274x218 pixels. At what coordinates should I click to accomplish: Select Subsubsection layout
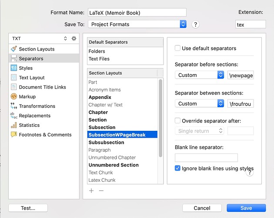[x=122, y=142]
